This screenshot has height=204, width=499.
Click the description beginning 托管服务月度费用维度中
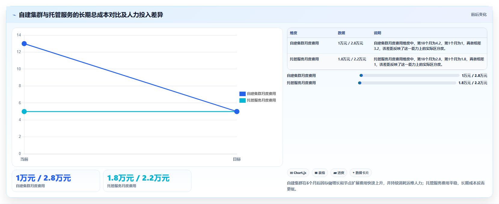pos(429,62)
